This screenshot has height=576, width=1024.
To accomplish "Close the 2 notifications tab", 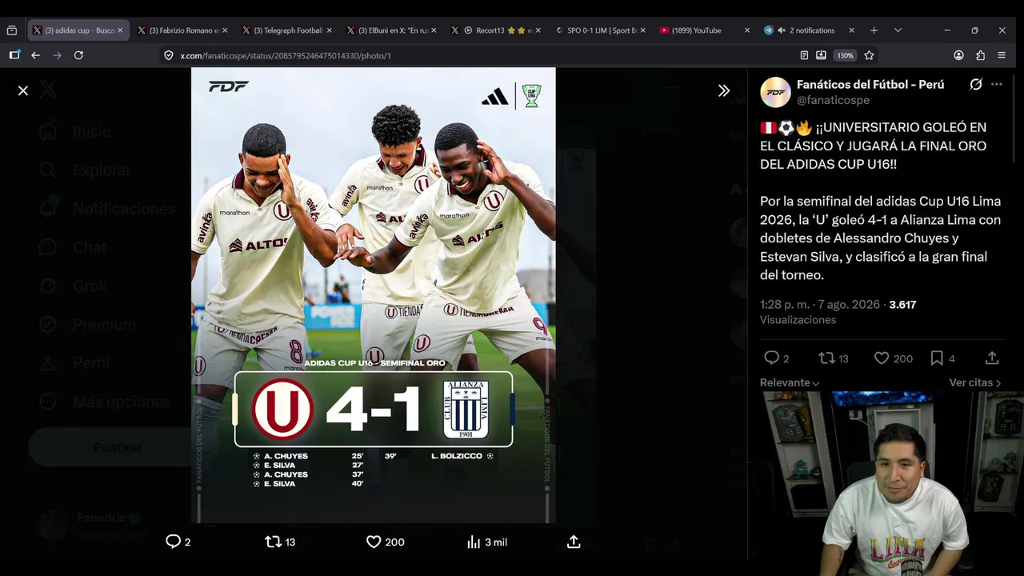I will pyautogui.click(x=851, y=30).
